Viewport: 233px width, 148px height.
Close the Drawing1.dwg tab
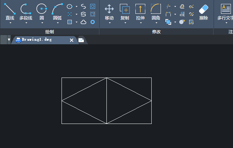pyautogui.click(x=71, y=40)
